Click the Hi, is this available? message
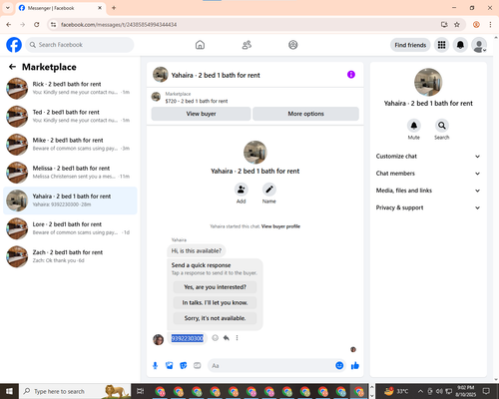The height and width of the screenshot is (399, 499). tap(197, 251)
